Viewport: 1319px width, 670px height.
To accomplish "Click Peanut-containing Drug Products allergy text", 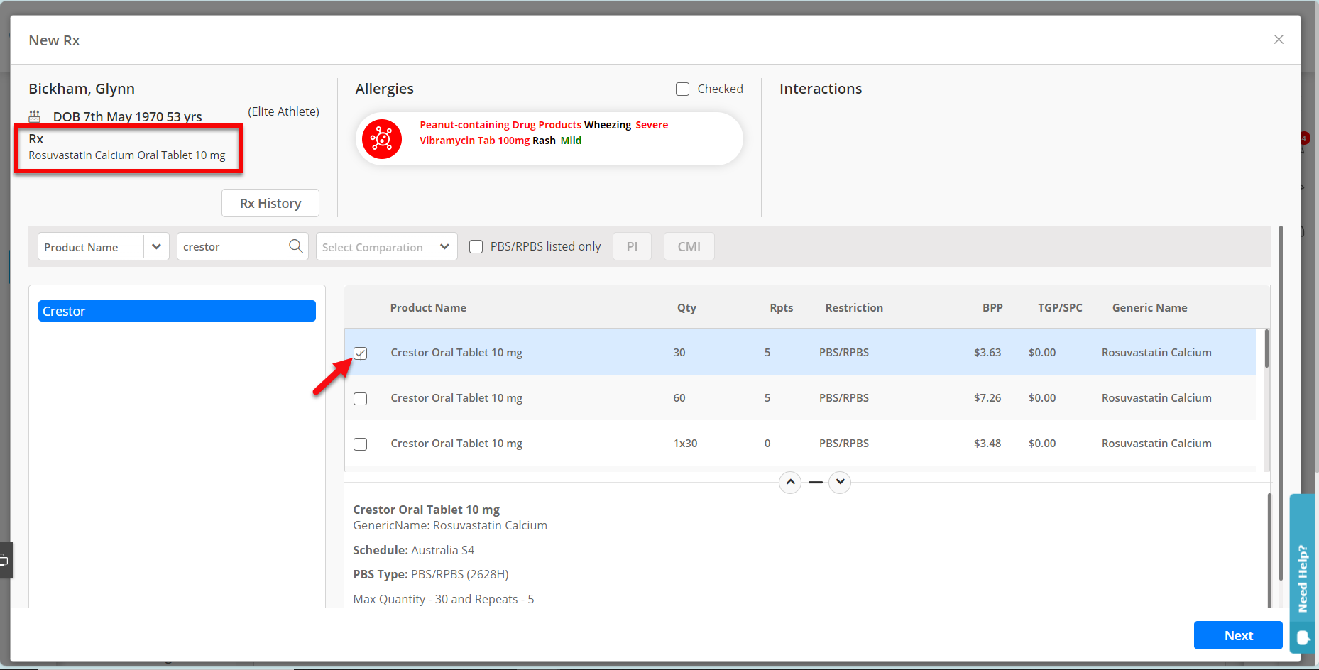I will [x=500, y=125].
